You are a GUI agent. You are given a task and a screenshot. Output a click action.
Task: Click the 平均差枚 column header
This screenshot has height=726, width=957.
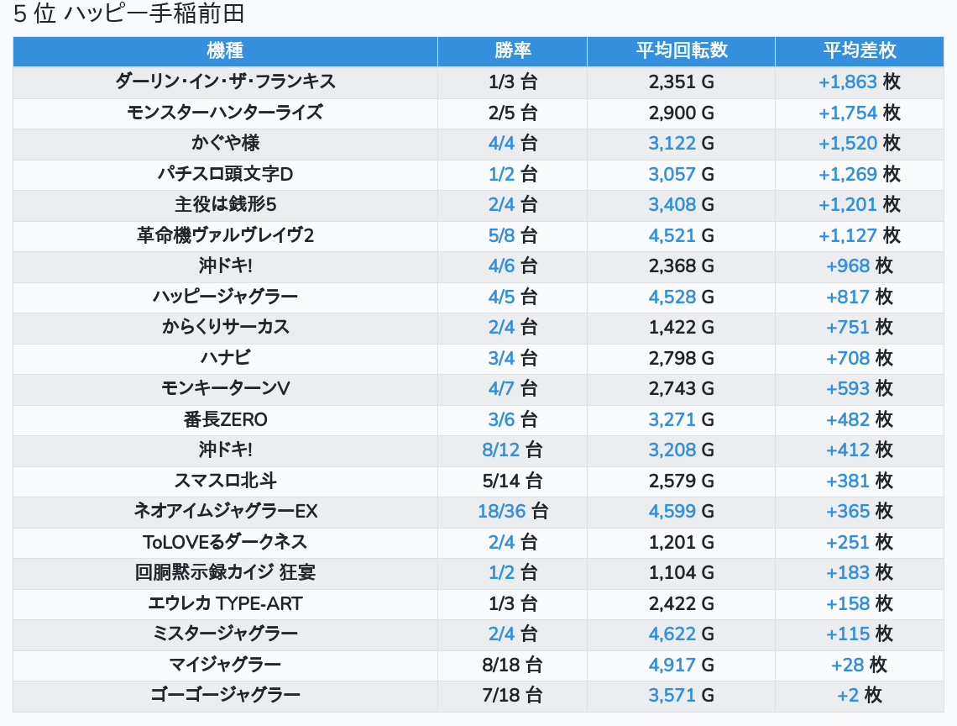coord(859,50)
